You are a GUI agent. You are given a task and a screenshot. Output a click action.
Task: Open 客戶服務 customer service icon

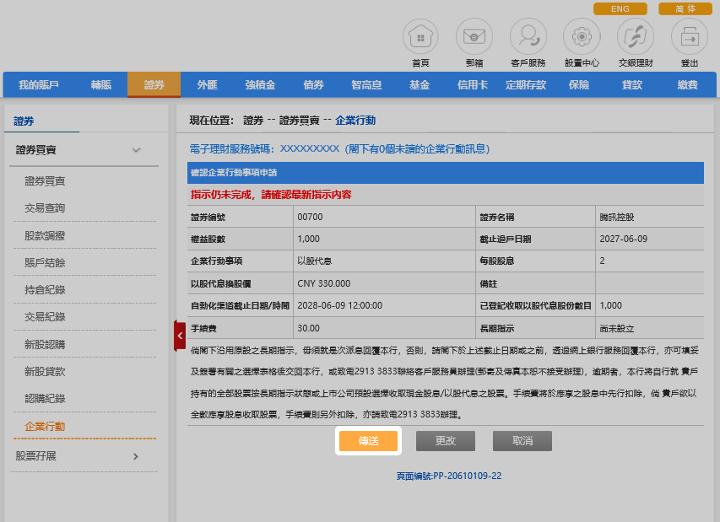pyautogui.click(x=528, y=37)
